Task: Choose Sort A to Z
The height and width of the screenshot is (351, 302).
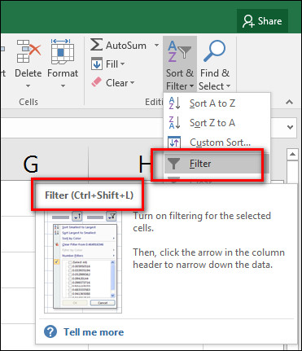Action: pos(217,103)
